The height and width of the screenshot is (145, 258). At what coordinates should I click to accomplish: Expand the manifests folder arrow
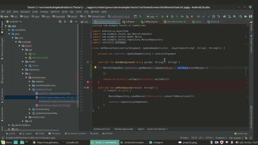tap(9, 30)
